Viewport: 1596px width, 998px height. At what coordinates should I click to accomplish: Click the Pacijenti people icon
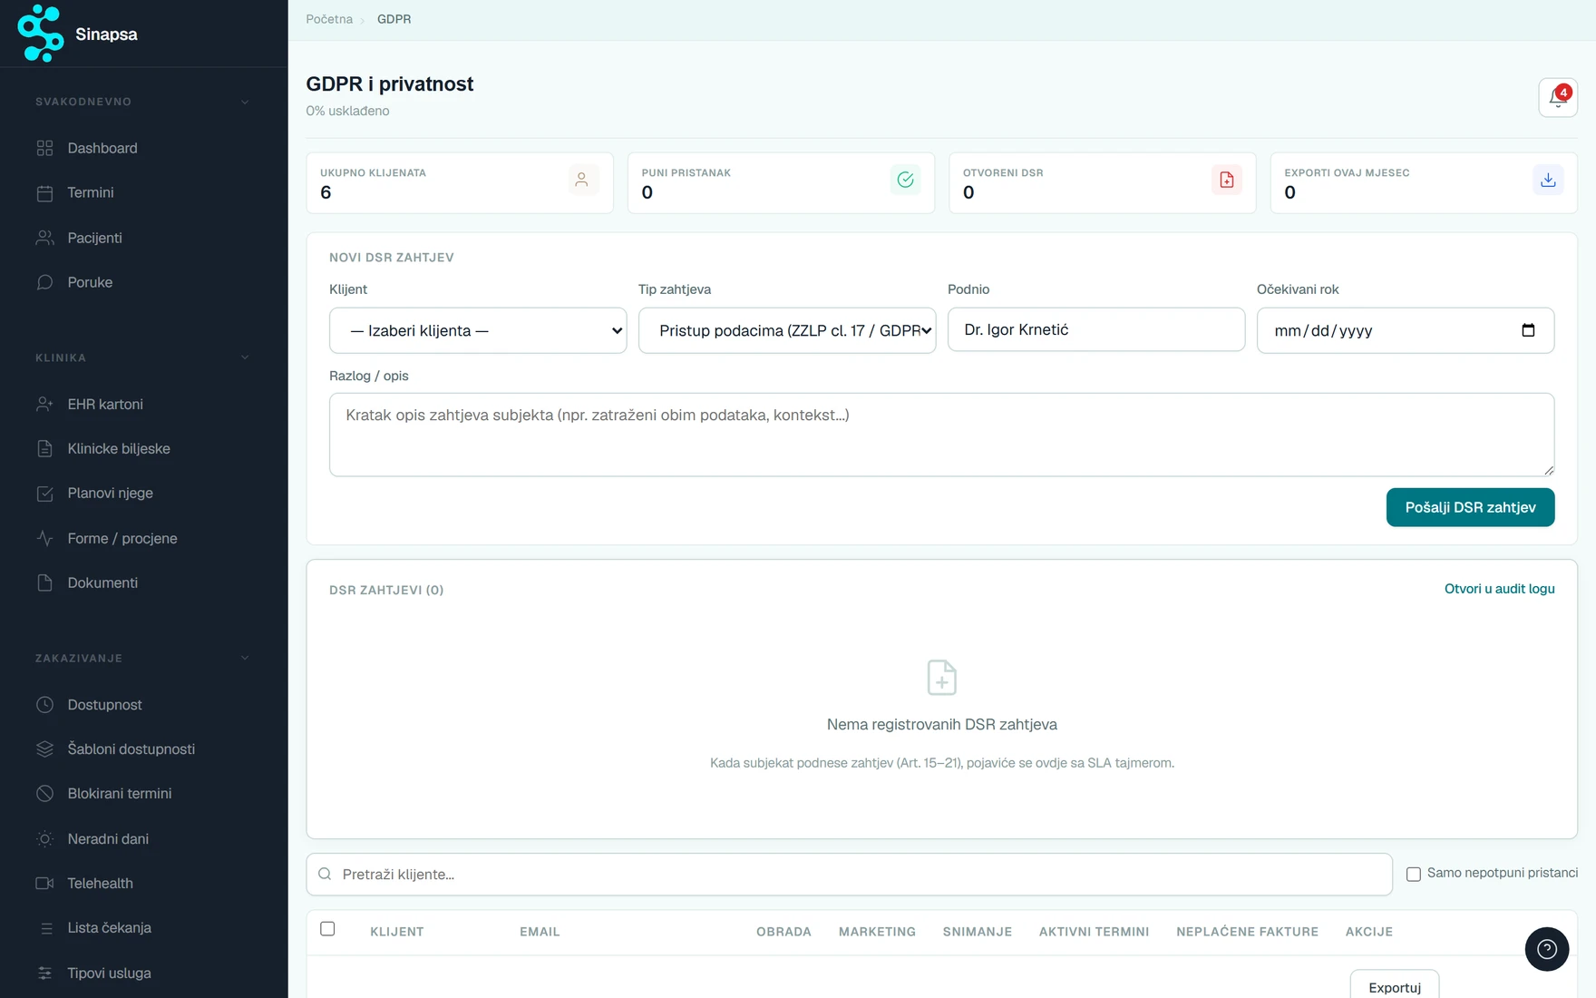point(44,238)
